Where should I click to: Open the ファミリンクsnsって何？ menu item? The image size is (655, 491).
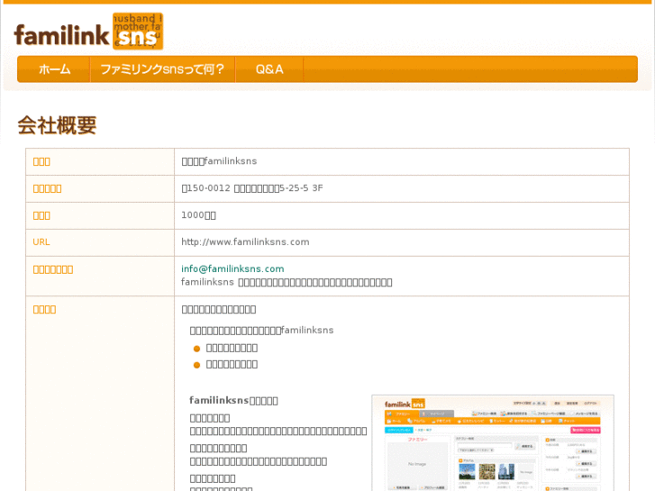coord(162,69)
